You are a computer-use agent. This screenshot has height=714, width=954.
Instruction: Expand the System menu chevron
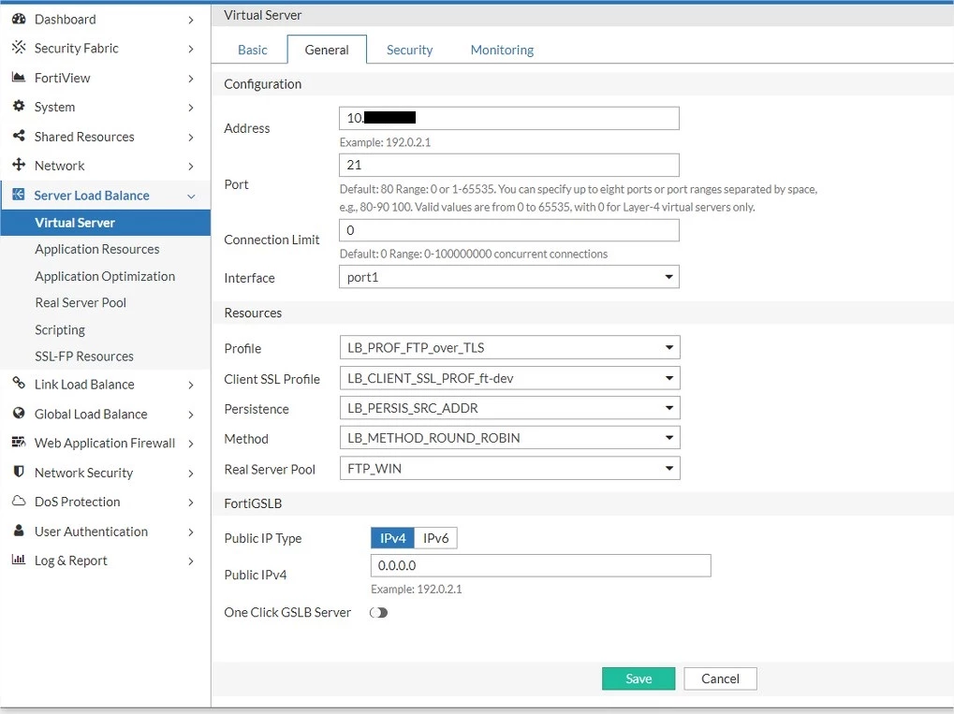click(191, 108)
